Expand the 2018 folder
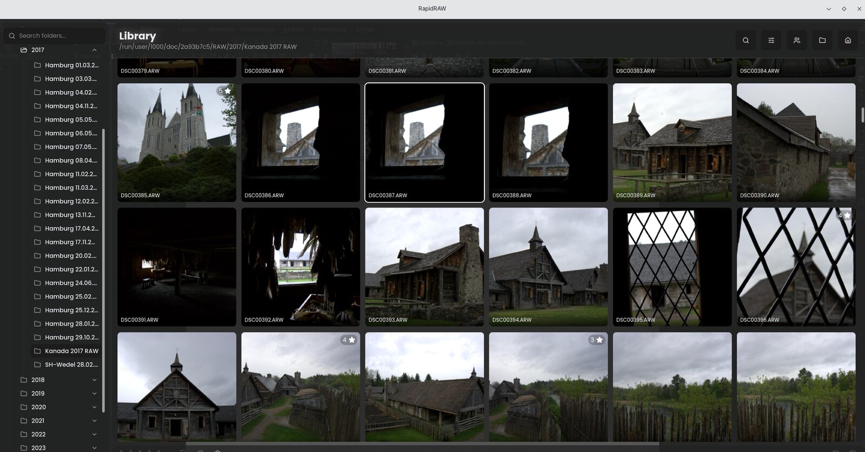The width and height of the screenshot is (865, 452). pyautogui.click(x=95, y=380)
